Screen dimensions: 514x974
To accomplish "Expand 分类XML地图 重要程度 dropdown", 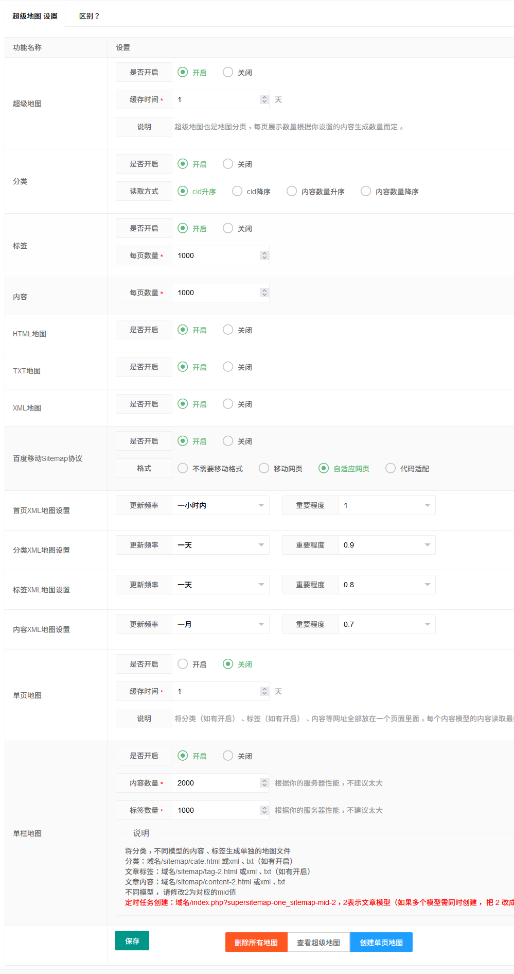I will click(386, 545).
